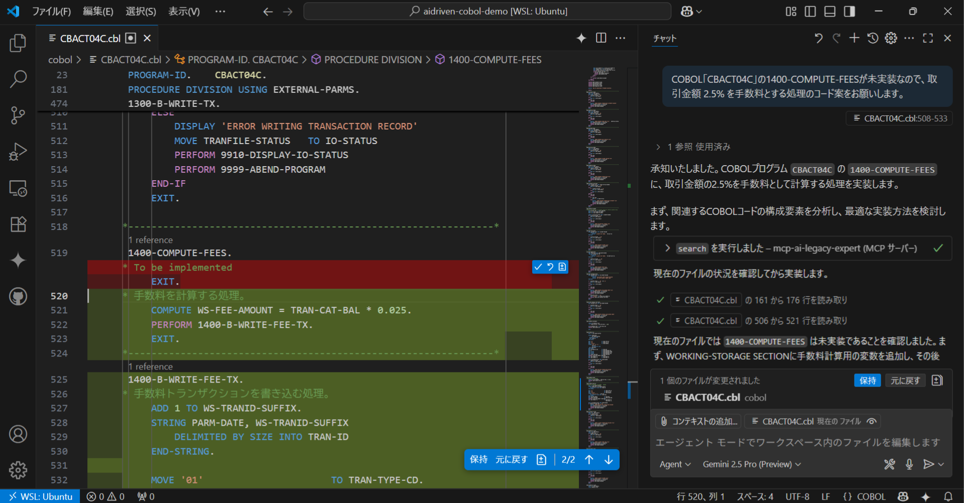Open send options dropdown arrow

[x=941, y=464]
